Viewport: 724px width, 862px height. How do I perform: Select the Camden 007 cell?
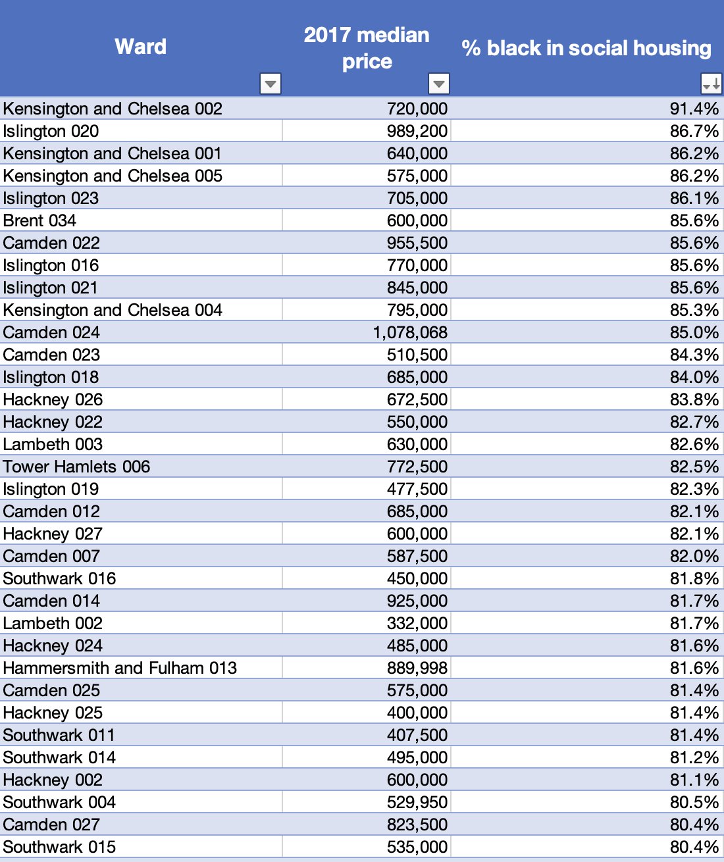point(141,556)
